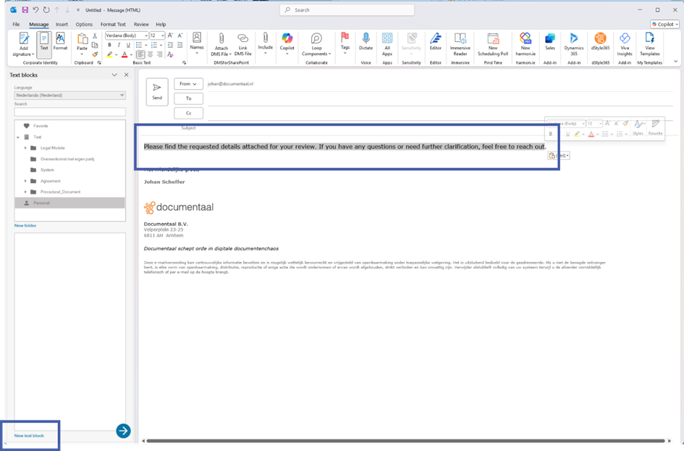
Task: Open the Verdana font name dropdown
Action: click(x=145, y=35)
